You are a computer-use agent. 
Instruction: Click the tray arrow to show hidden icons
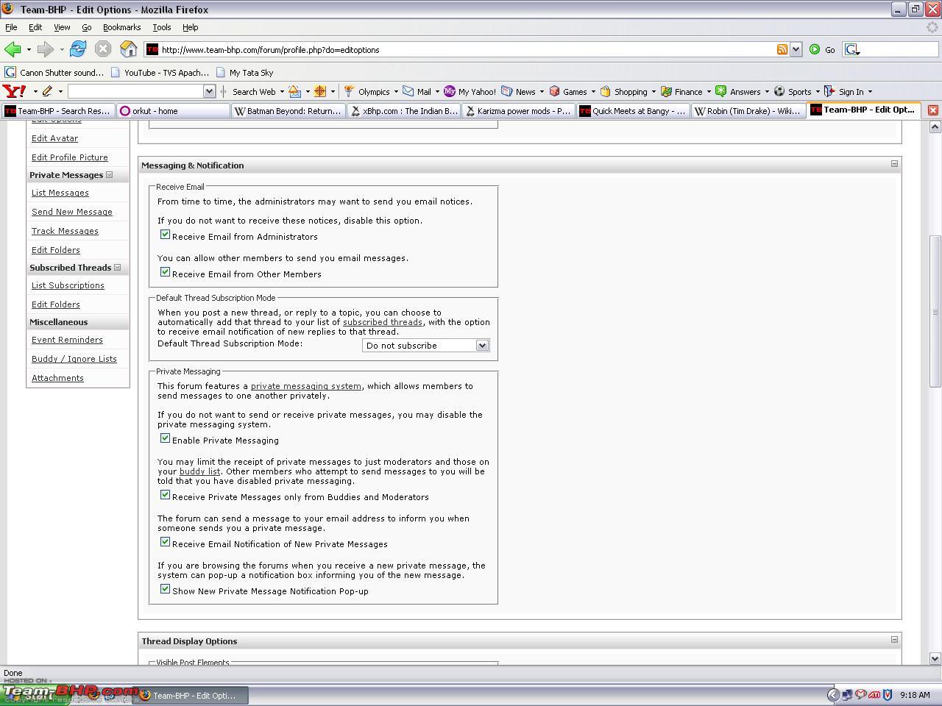pos(833,694)
